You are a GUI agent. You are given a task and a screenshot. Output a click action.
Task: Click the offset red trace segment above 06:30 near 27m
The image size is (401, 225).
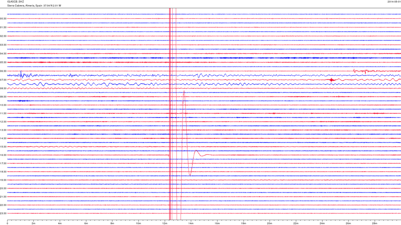[x=377, y=71]
